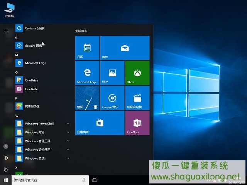Select 此电脑 desktop icon
This screenshot has height=185, width=247.
coord(9,10)
